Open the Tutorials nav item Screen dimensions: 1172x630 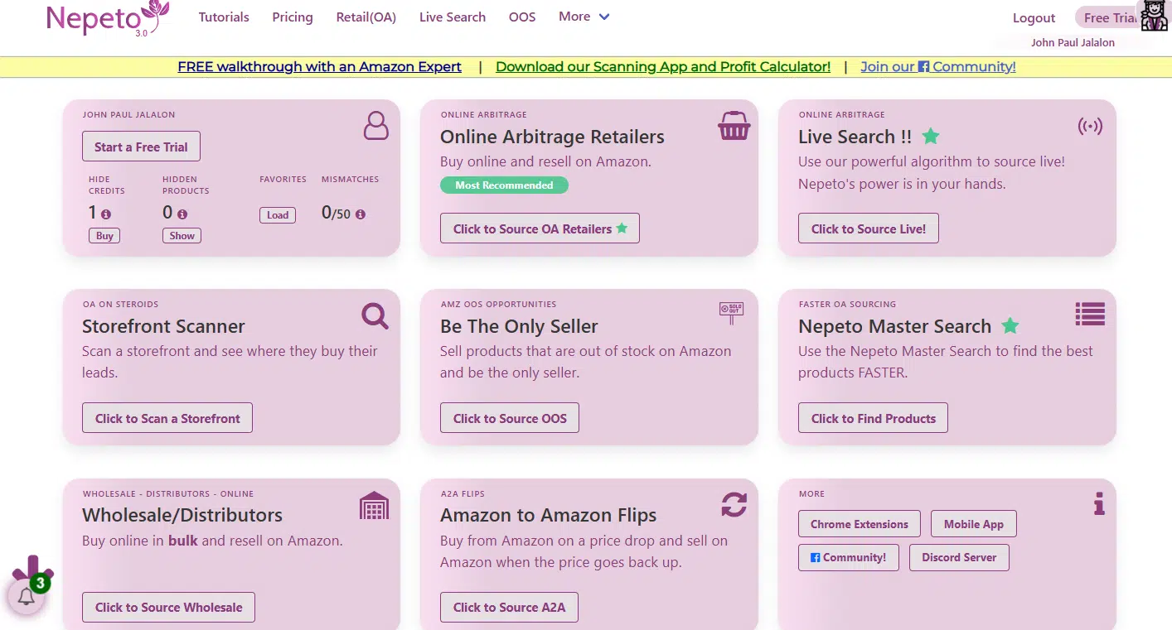point(224,17)
